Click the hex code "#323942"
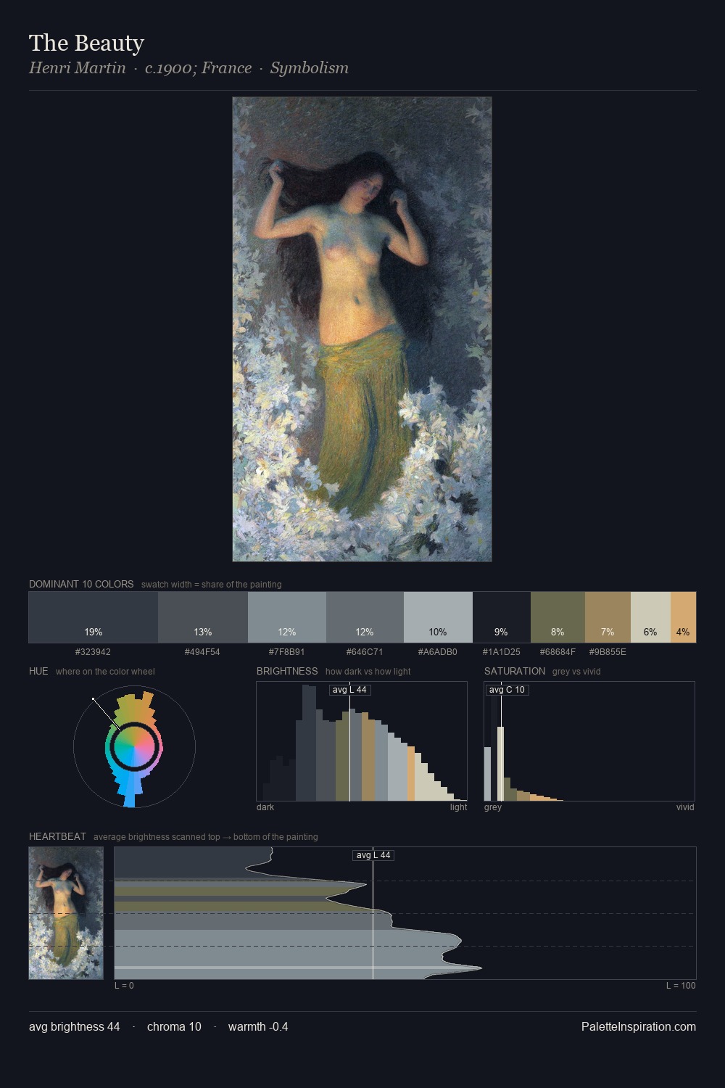 tap(93, 652)
